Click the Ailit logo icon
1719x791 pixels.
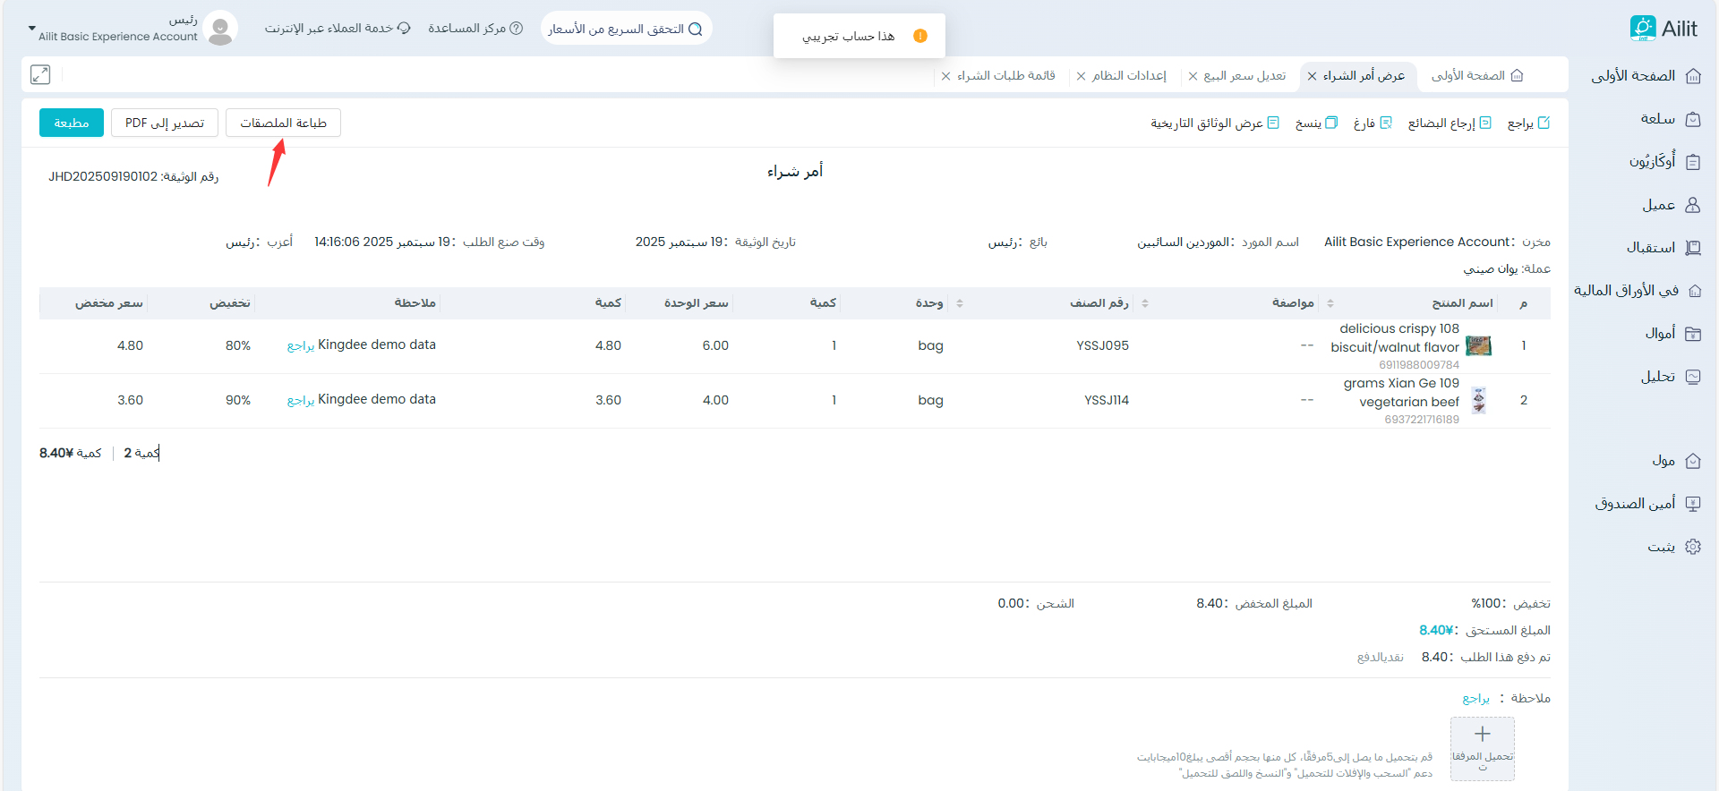click(1642, 29)
